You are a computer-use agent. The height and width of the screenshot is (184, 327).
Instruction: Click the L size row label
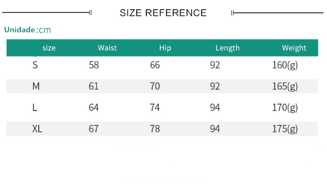pyautogui.click(x=35, y=108)
